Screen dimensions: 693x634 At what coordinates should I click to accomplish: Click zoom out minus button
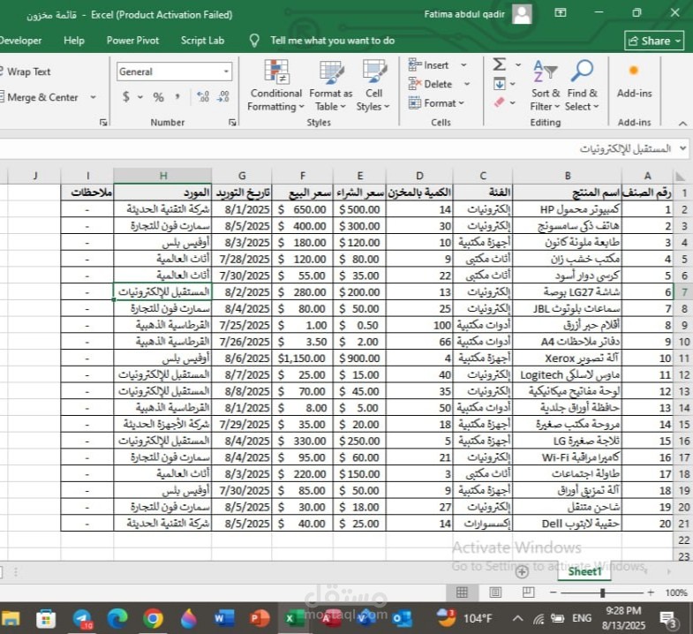(553, 592)
